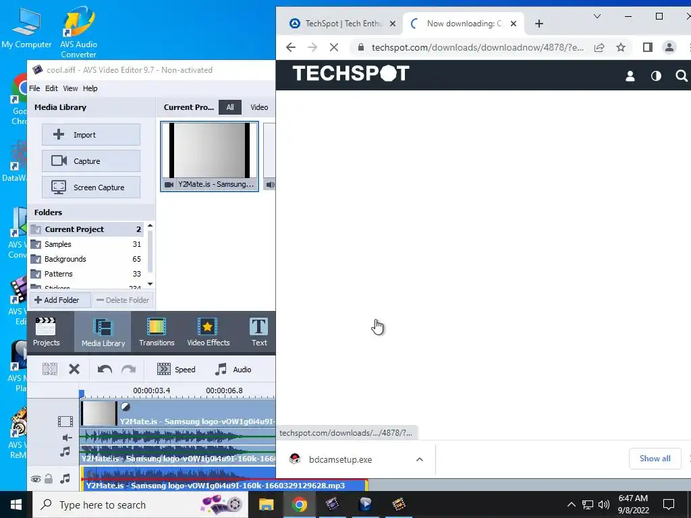Open the Speed tool
The height and width of the screenshot is (518, 691).
(176, 369)
